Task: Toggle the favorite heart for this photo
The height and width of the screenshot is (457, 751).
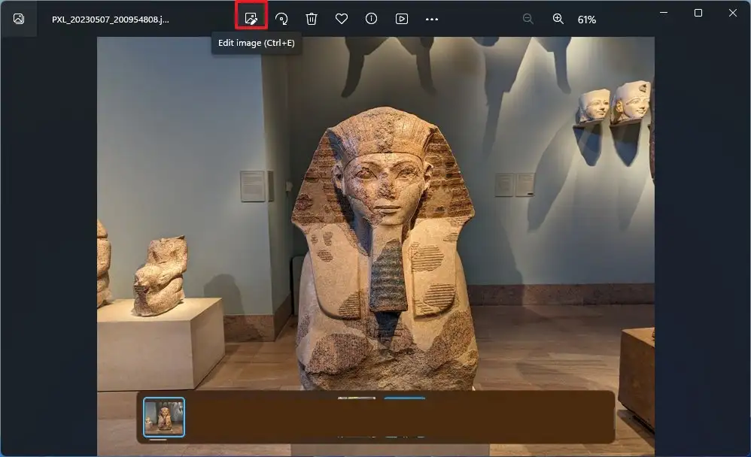Action: coord(341,19)
